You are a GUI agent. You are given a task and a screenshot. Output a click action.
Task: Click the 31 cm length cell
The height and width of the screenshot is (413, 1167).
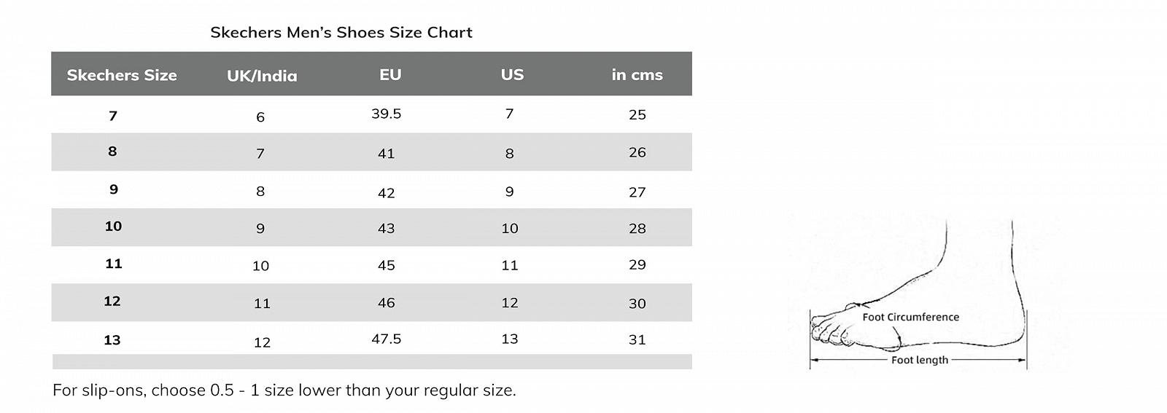[x=637, y=339]
